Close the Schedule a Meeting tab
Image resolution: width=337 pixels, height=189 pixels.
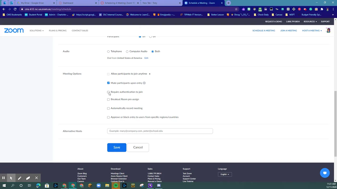222,3
